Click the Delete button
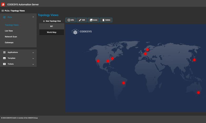The image size is (206, 123). click(x=106, y=20)
